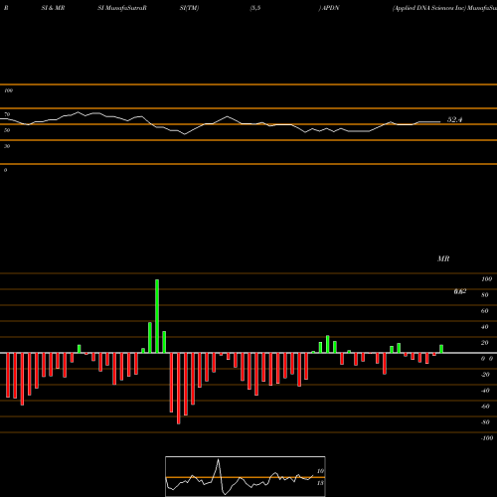Click the RSI value label 52.4
This screenshot has width=497, height=497.
coord(454,119)
